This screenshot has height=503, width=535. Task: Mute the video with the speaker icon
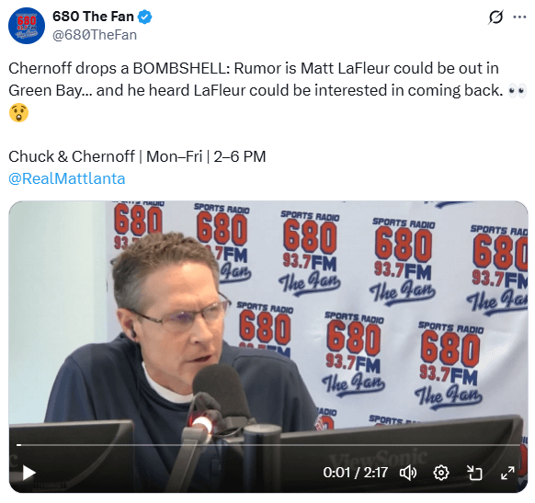point(408,473)
